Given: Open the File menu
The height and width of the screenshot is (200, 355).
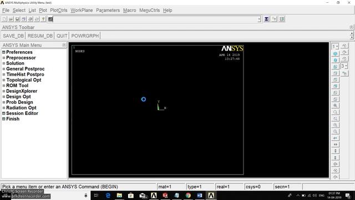Looking at the screenshot, I should [6, 10].
